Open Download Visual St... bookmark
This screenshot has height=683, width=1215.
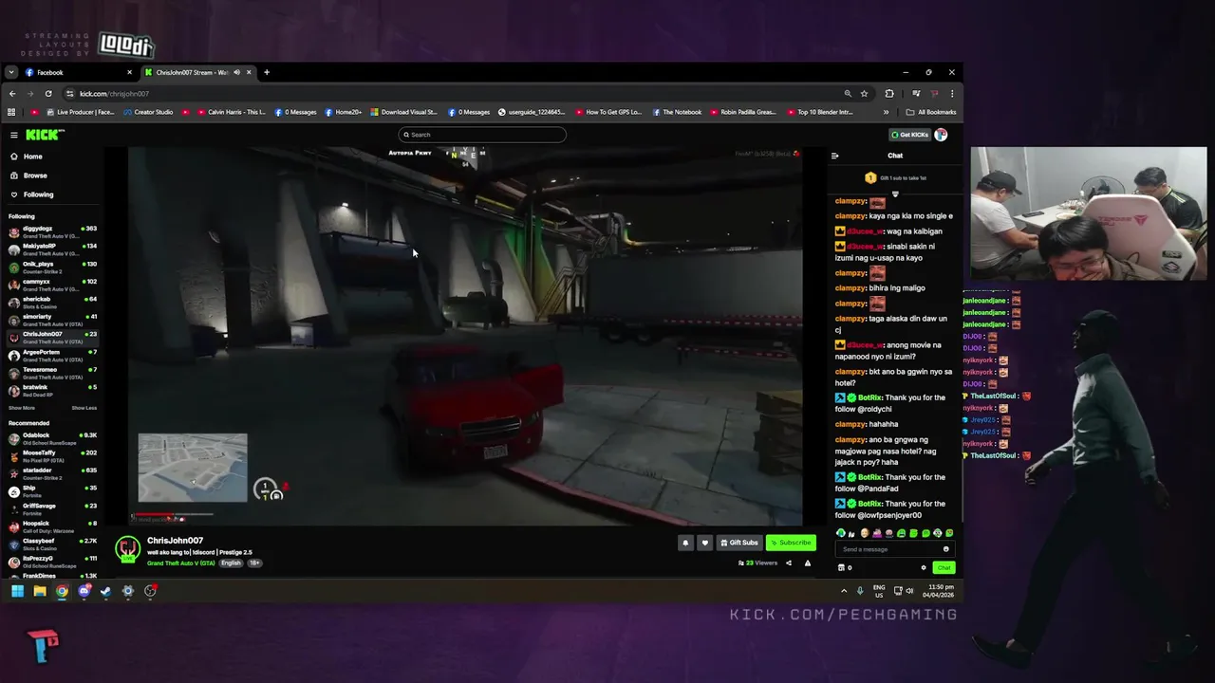point(402,112)
